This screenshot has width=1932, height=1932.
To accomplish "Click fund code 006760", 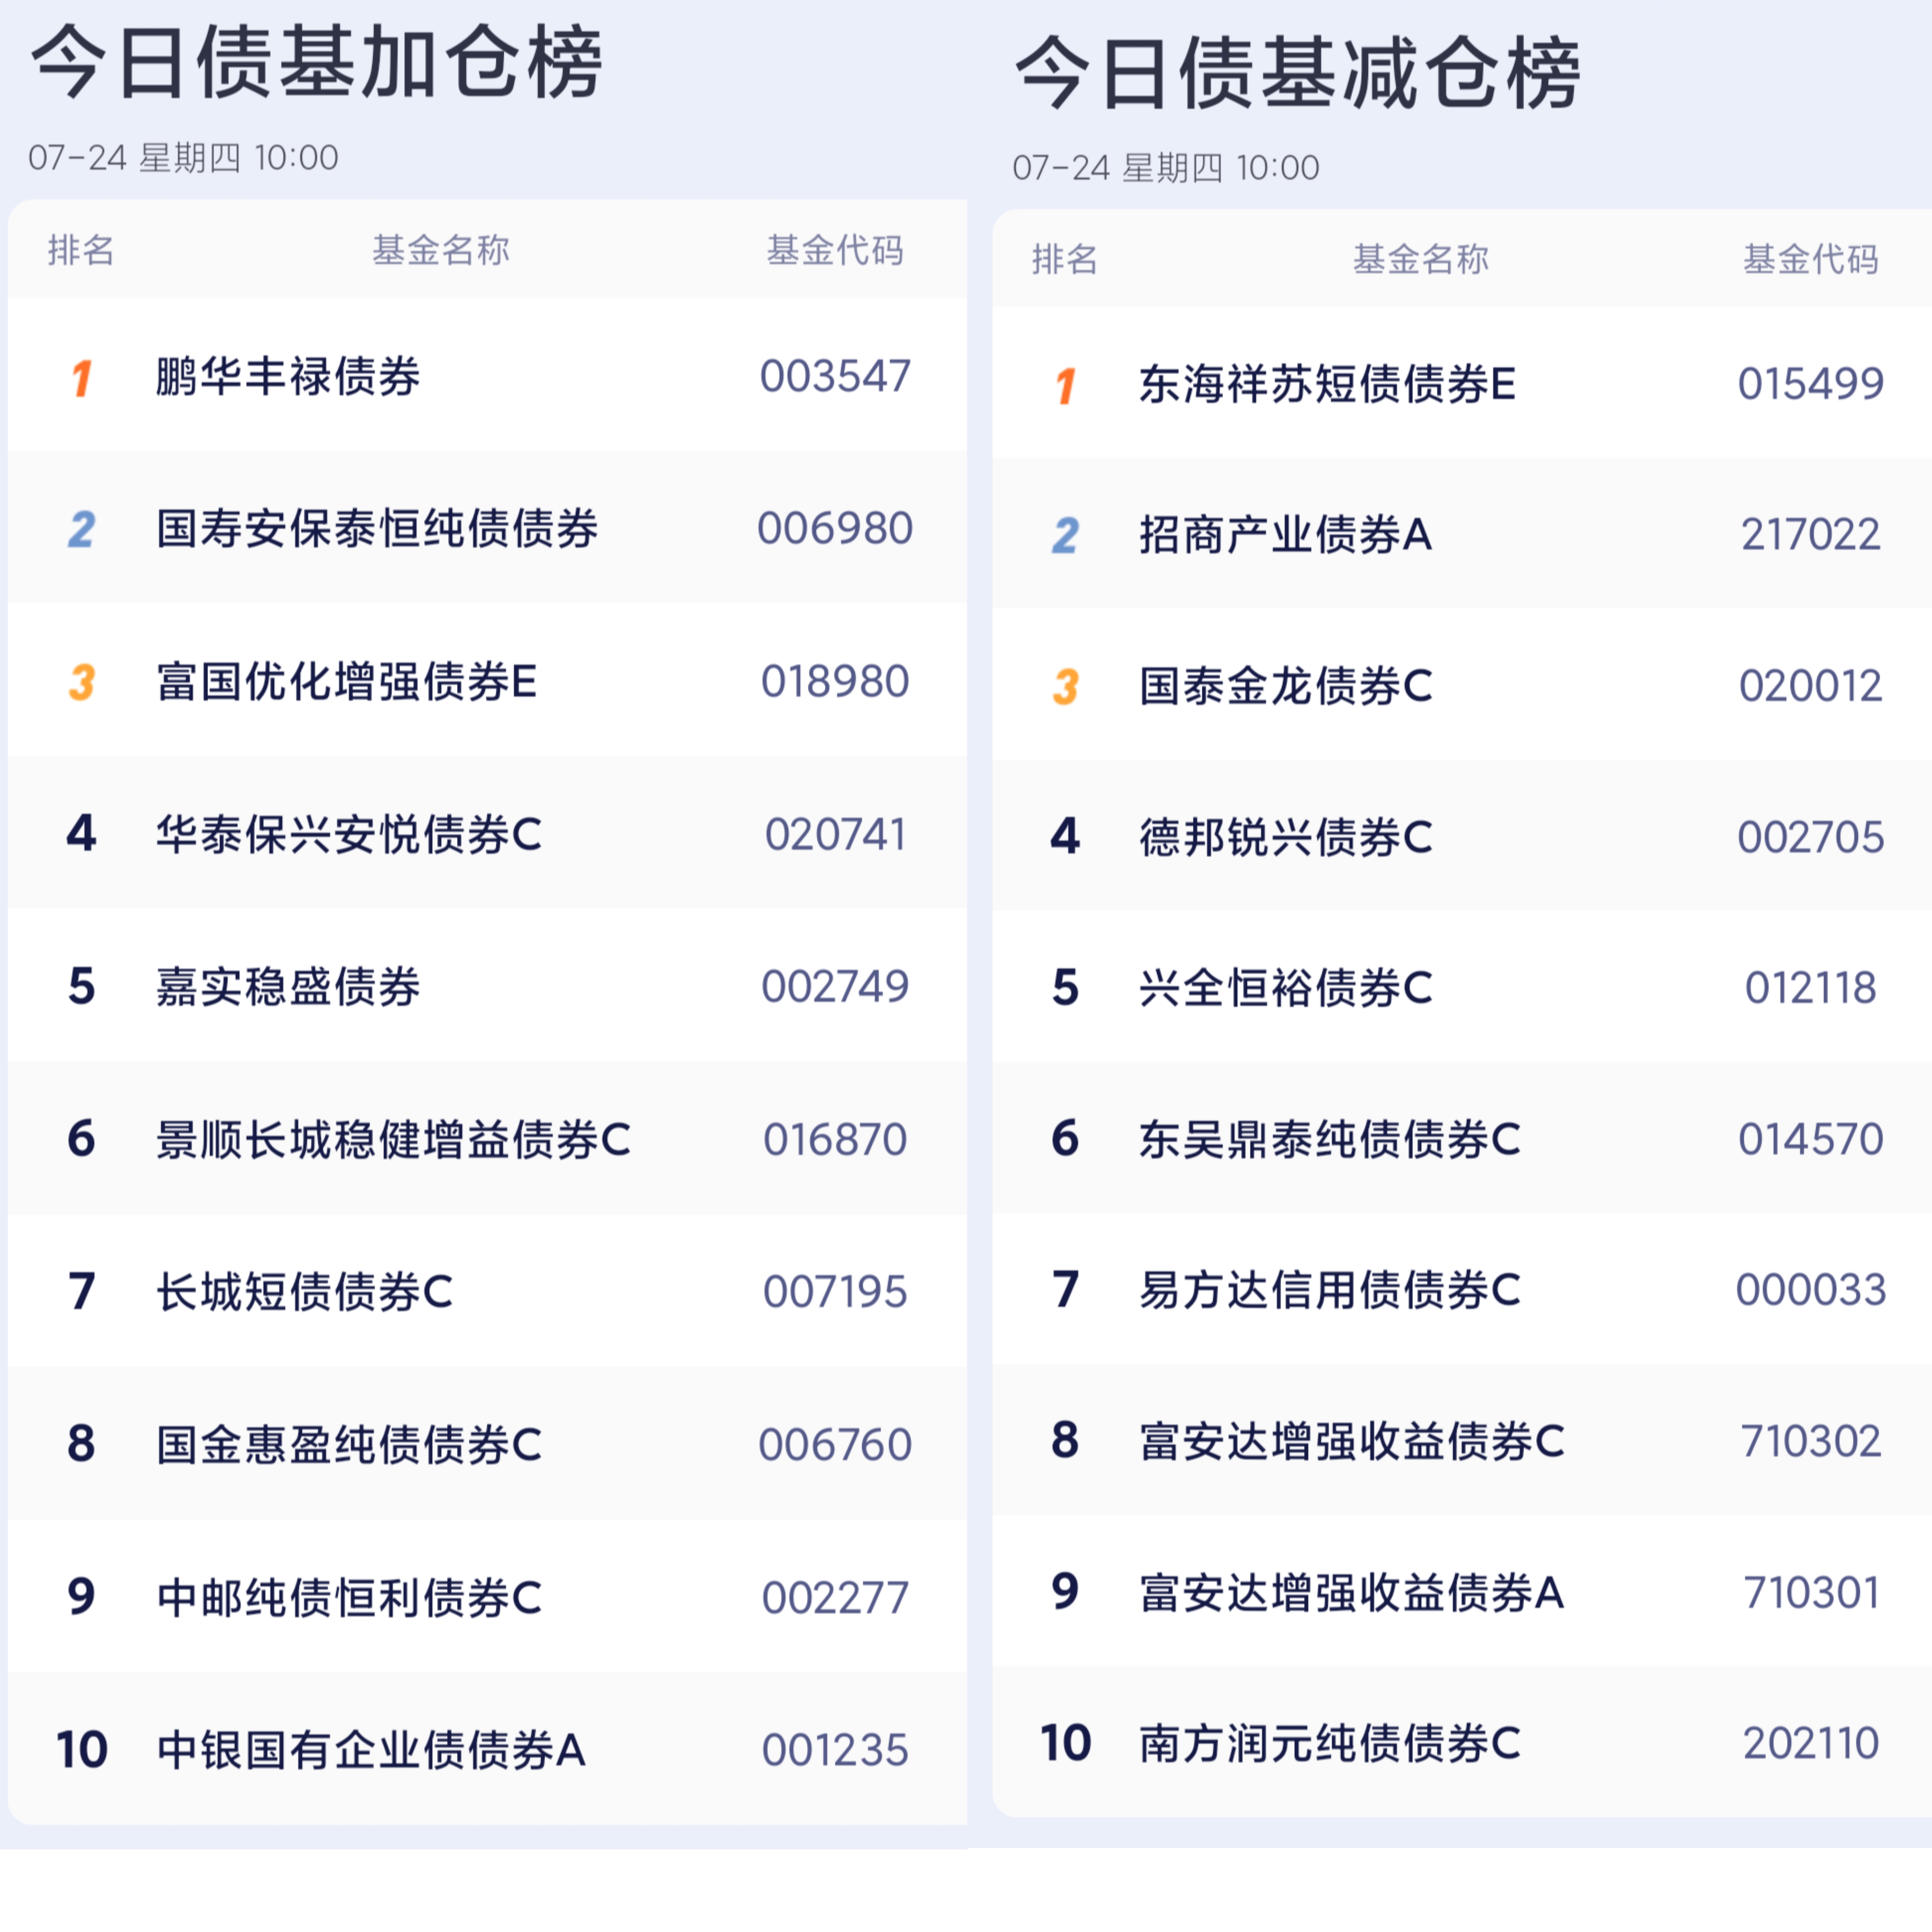I will (x=835, y=1444).
